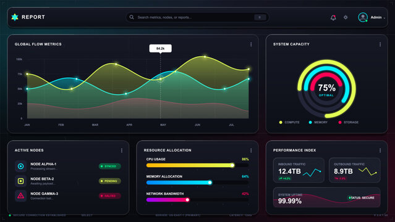Open Performance Index options menu
The height and width of the screenshot is (222, 395).
(380, 150)
